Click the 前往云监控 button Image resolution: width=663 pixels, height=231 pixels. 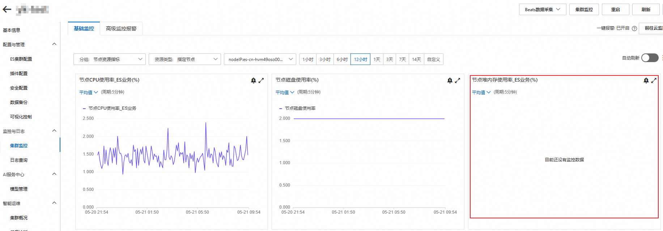tap(651, 28)
